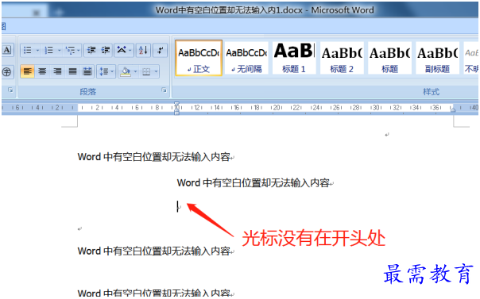Open the Font group dialog launcher
The image size is (480, 299).
(x=10, y=90)
